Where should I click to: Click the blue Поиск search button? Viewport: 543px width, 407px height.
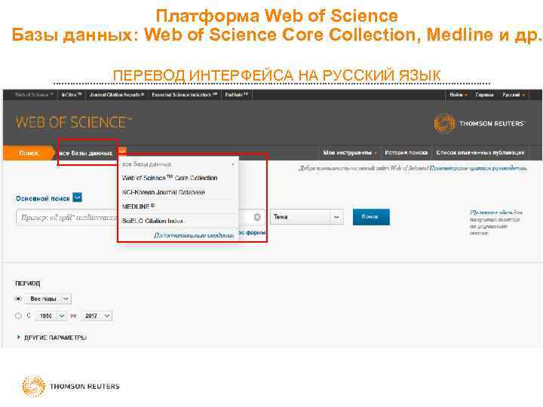371,217
